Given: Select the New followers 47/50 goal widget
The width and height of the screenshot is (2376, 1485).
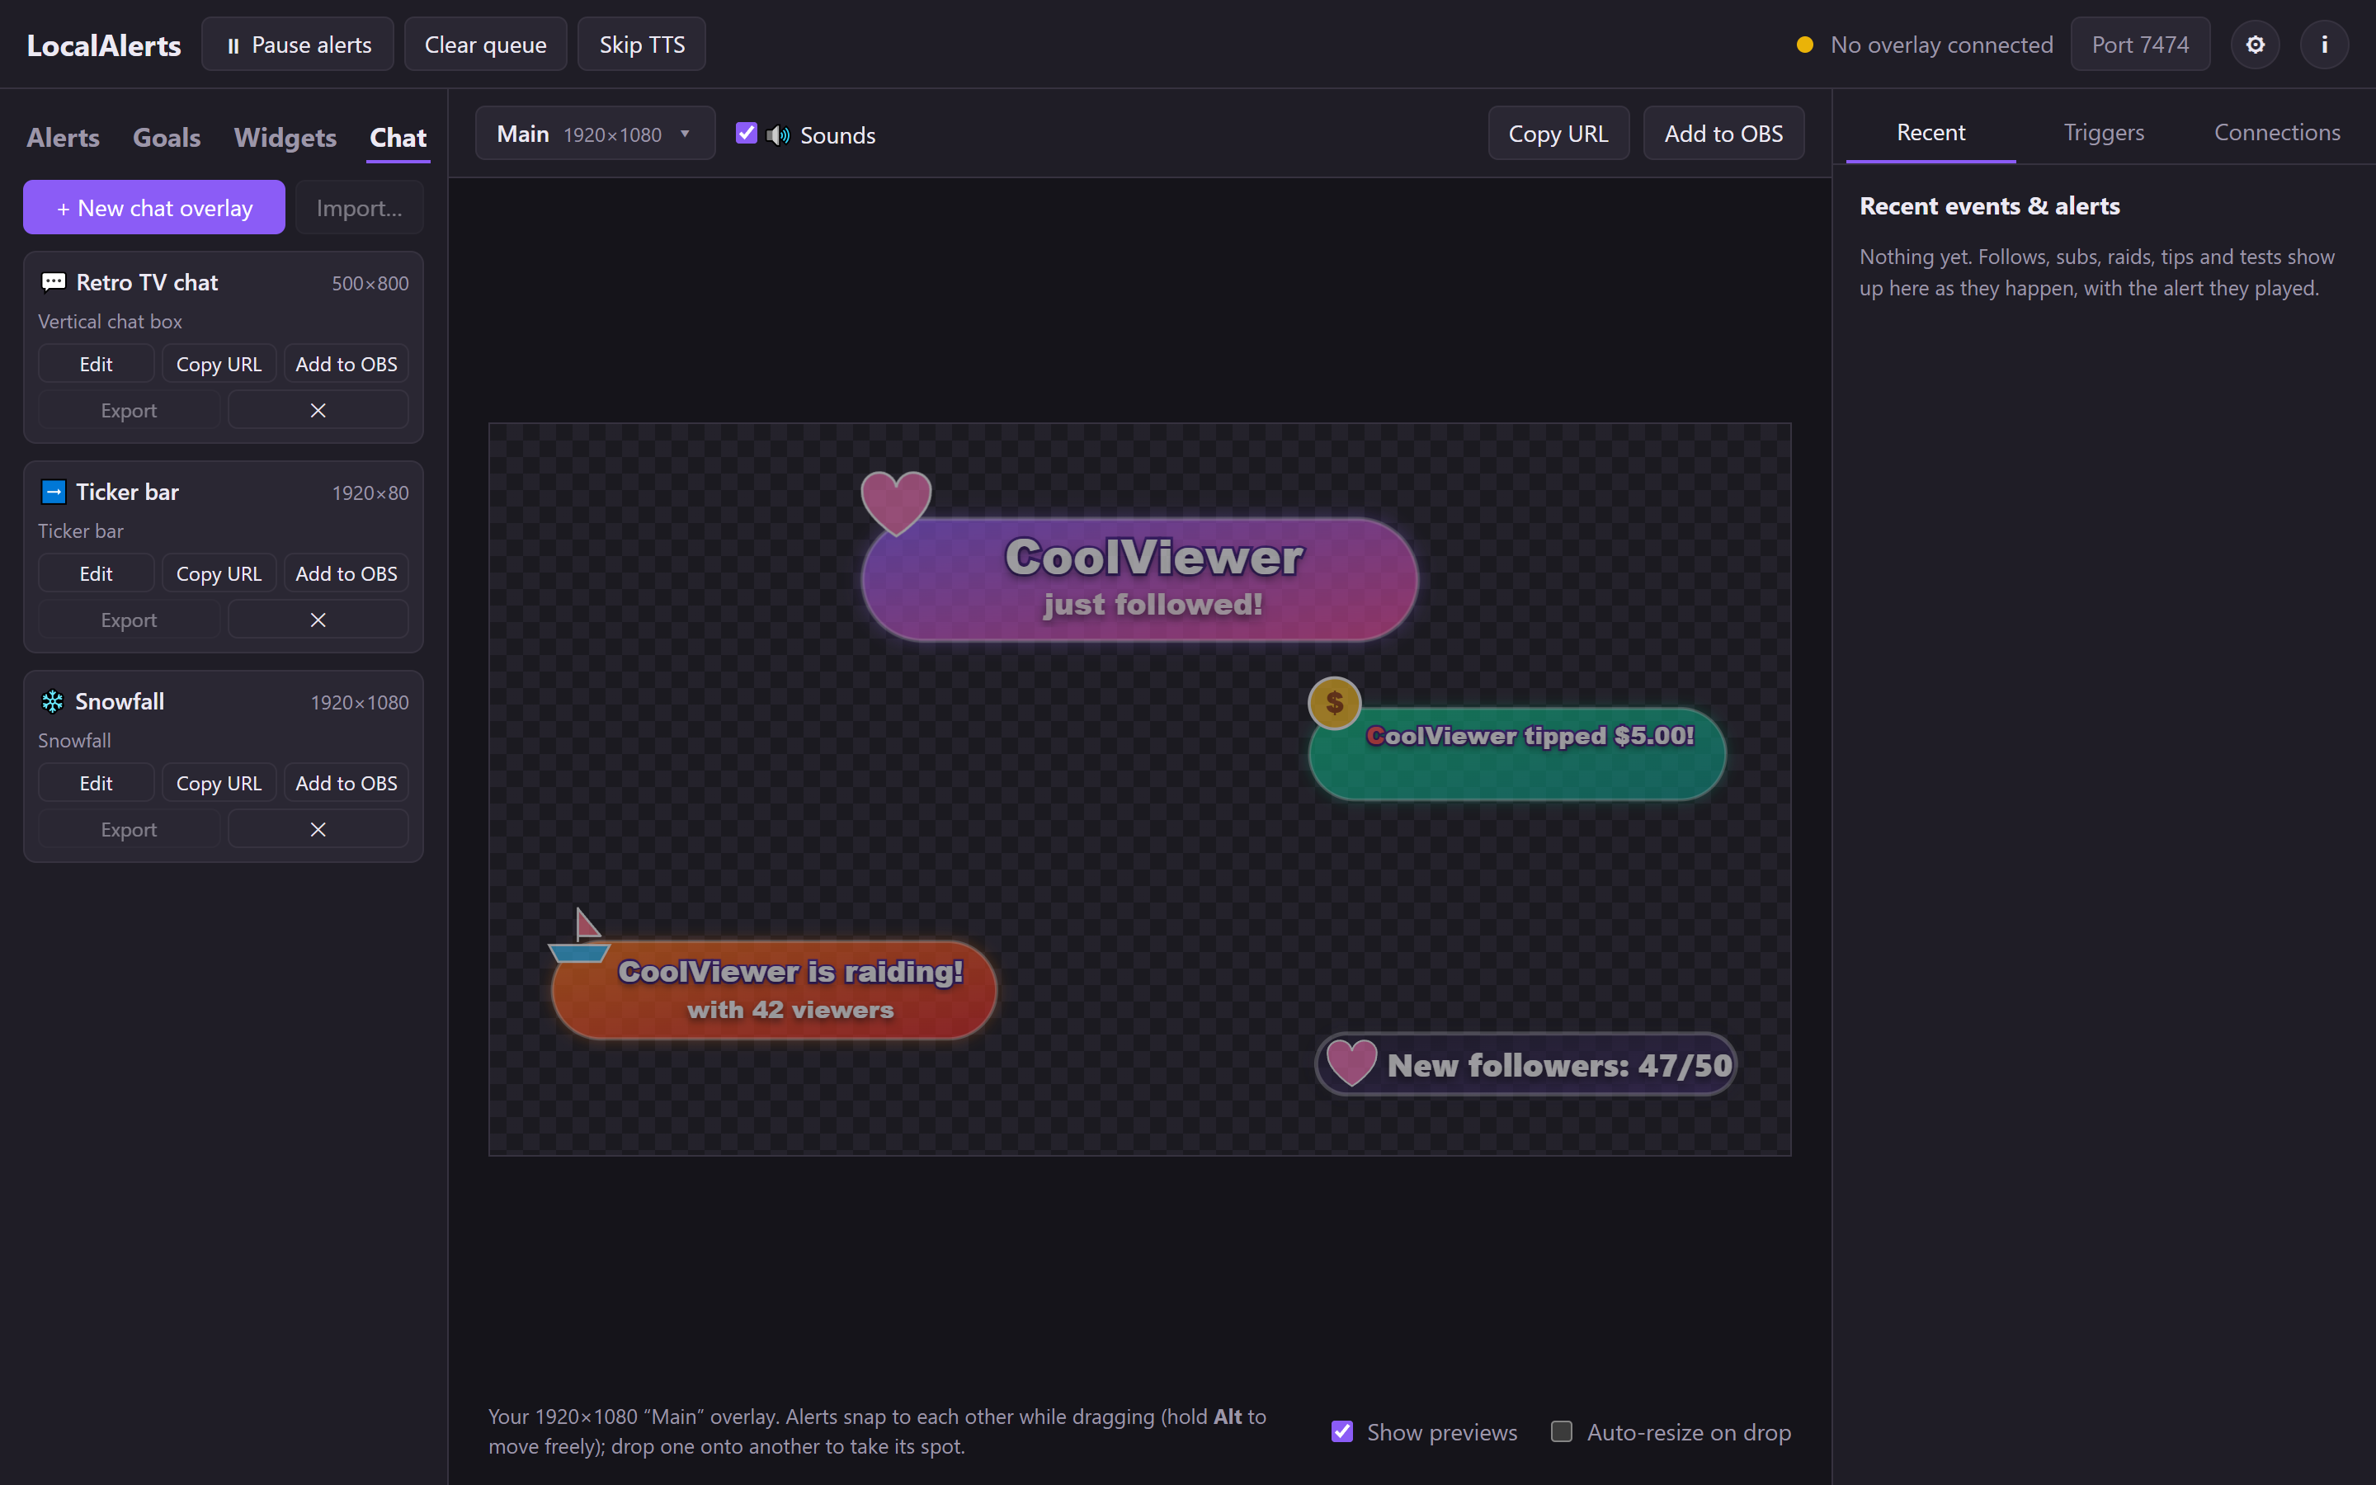Looking at the screenshot, I should pyautogui.click(x=1527, y=1063).
